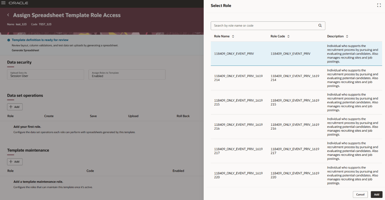
Task: Open the Assign Roles to Template dropdown
Action: point(127,74)
